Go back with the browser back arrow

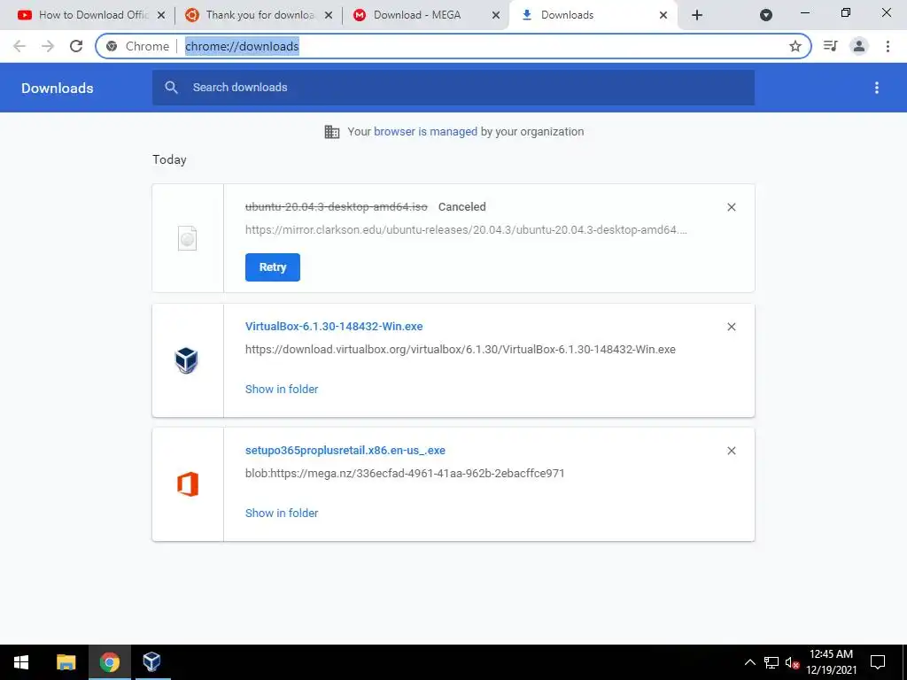(x=19, y=46)
